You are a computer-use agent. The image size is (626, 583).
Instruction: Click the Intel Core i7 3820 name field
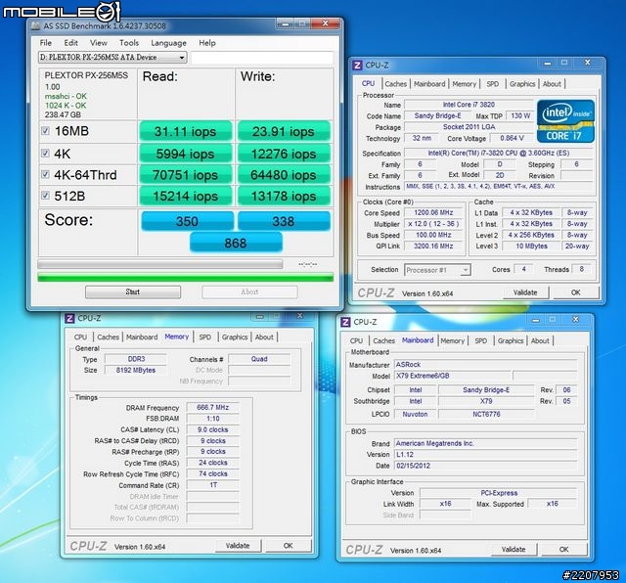point(469,105)
